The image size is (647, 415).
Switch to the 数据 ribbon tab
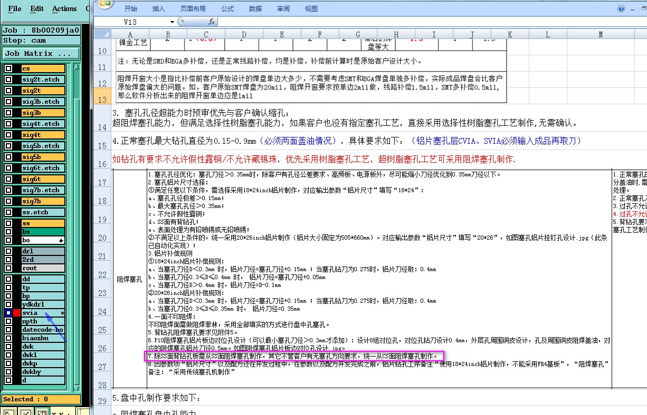pyautogui.click(x=255, y=9)
